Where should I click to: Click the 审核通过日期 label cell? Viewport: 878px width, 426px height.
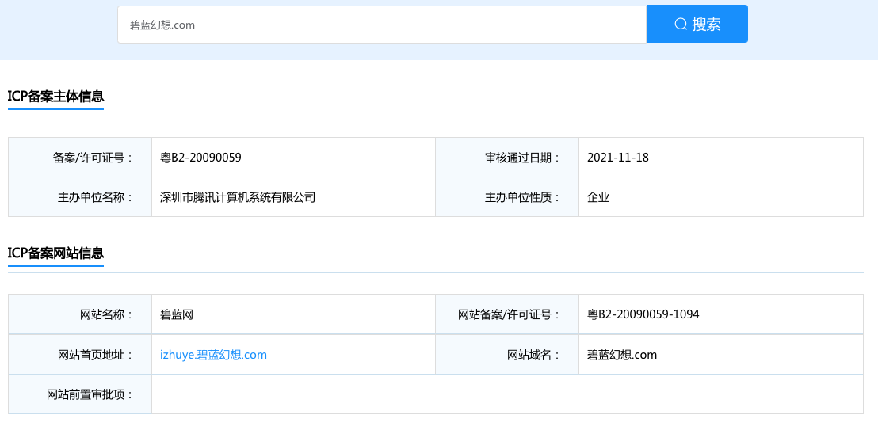pyautogui.click(x=521, y=158)
